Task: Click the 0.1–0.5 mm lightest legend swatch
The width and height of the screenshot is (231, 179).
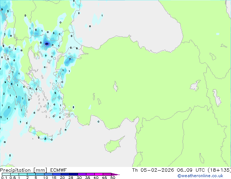Action: pyautogui.click(x=6, y=174)
